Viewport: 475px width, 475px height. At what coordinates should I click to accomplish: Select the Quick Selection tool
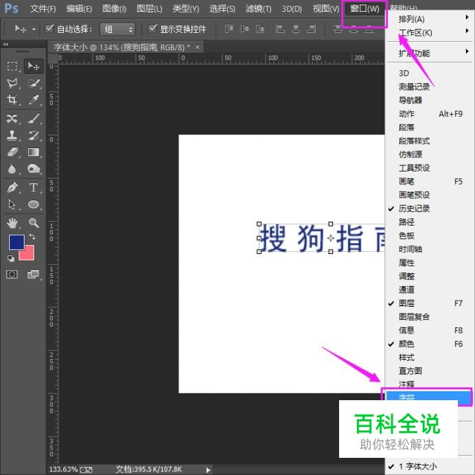34,83
